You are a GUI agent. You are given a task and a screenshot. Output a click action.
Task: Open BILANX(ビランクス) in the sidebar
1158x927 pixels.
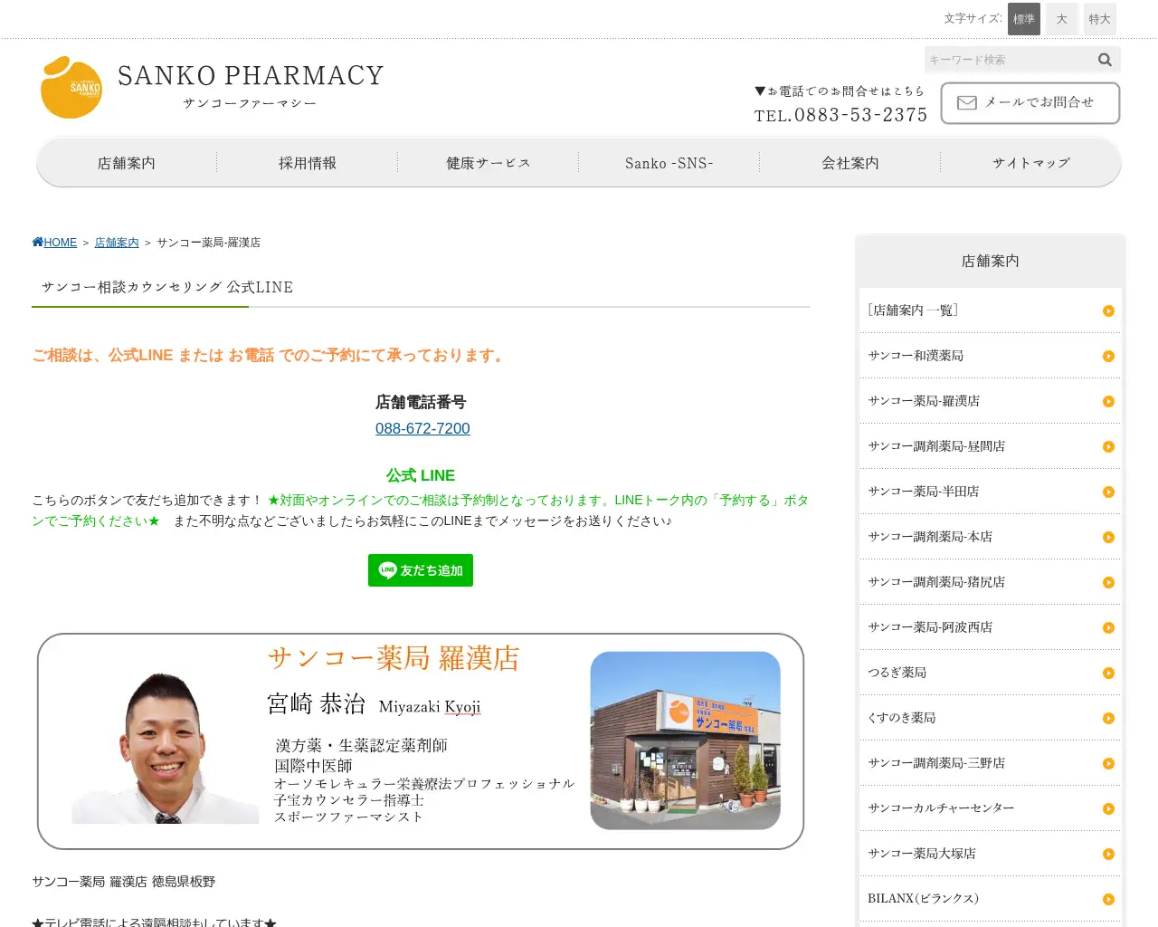pyautogui.click(x=991, y=899)
